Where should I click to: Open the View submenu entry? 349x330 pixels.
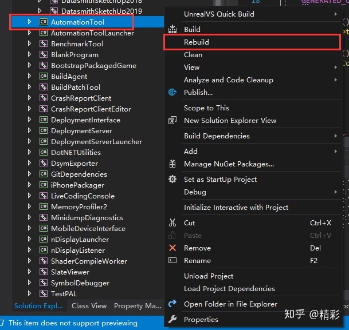click(x=253, y=67)
